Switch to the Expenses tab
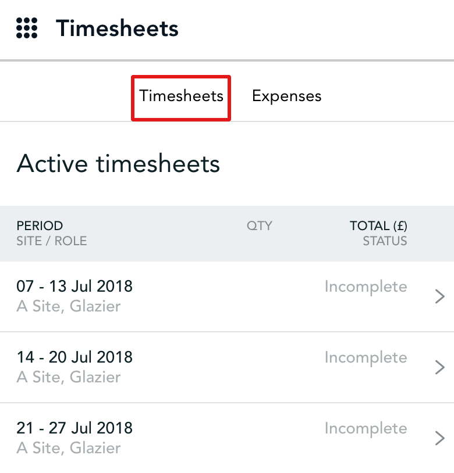 coord(286,96)
